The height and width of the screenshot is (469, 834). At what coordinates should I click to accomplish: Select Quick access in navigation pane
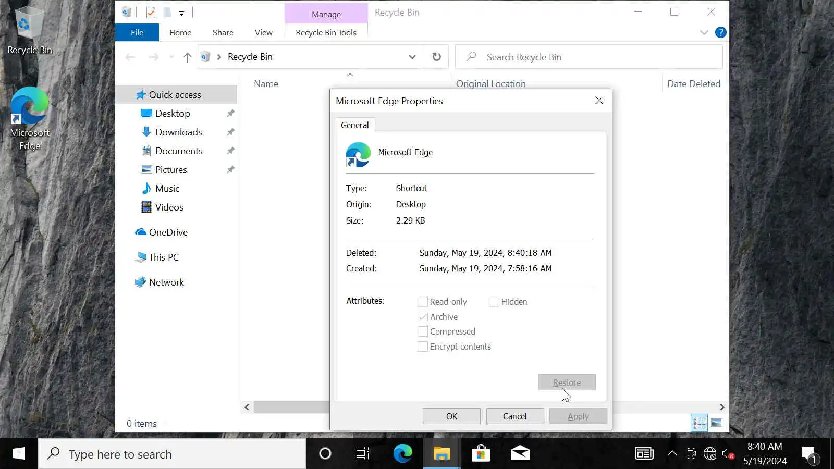(175, 95)
